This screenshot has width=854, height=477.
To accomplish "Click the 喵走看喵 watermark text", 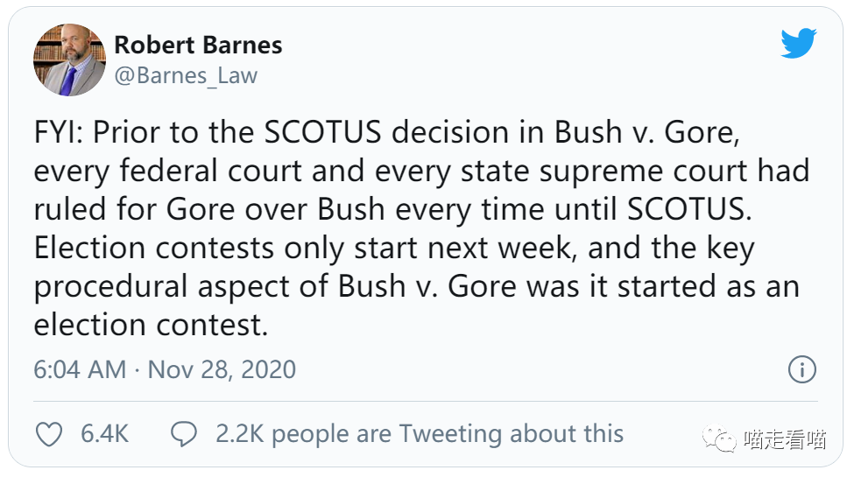I will coord(784,439).
